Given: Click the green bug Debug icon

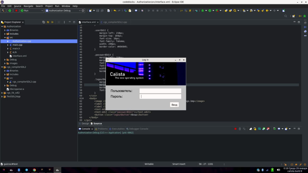Looking at the screenshot, I should pos(202,11).
